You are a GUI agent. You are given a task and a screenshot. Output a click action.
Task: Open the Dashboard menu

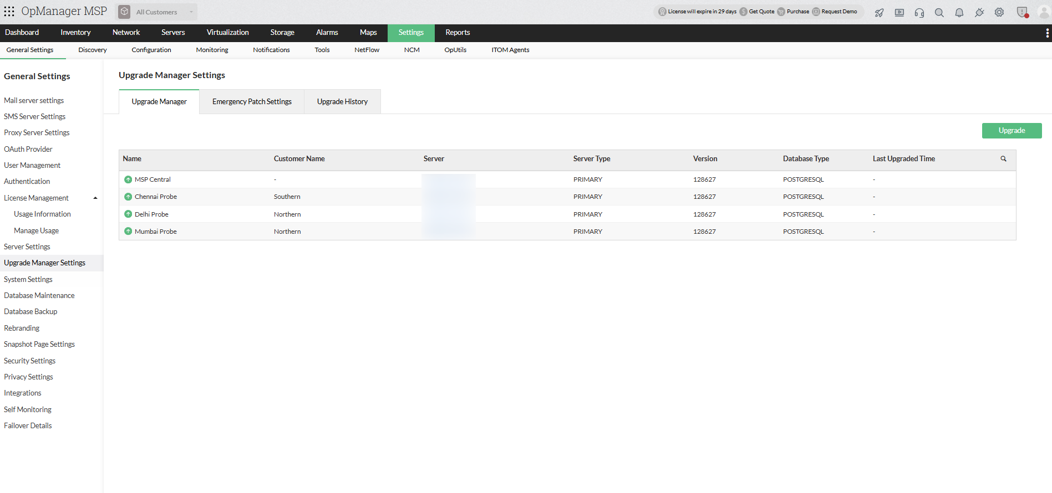point(22,33)
